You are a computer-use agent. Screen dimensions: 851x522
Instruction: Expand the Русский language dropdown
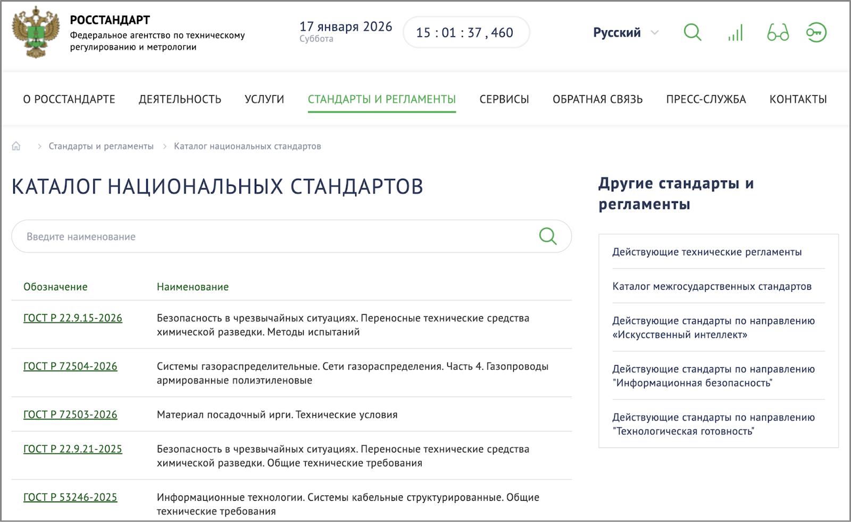click(x=625, y=33)
